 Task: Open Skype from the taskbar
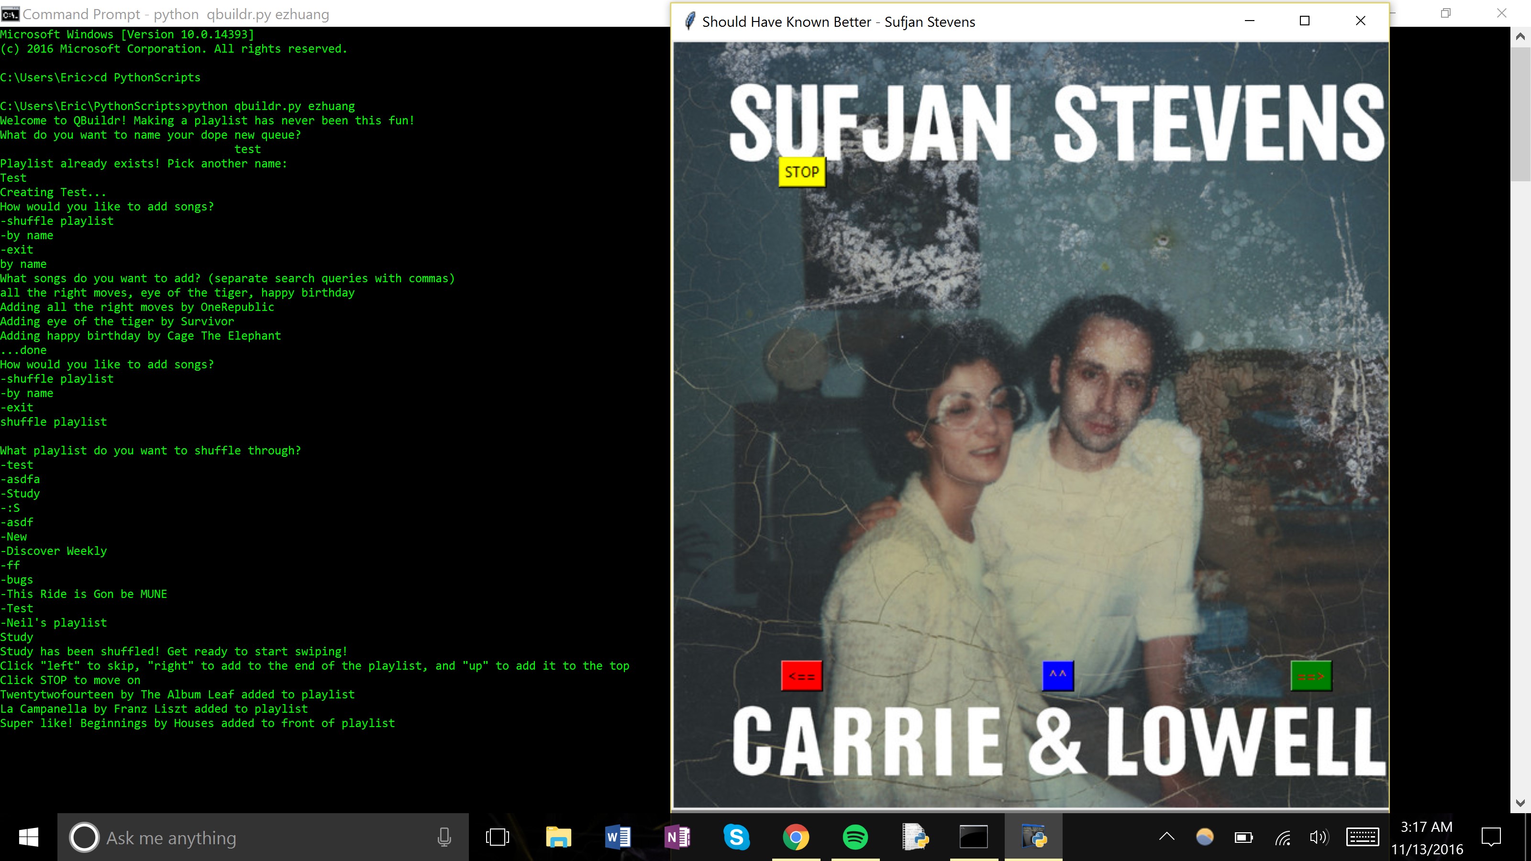[736, 837]
